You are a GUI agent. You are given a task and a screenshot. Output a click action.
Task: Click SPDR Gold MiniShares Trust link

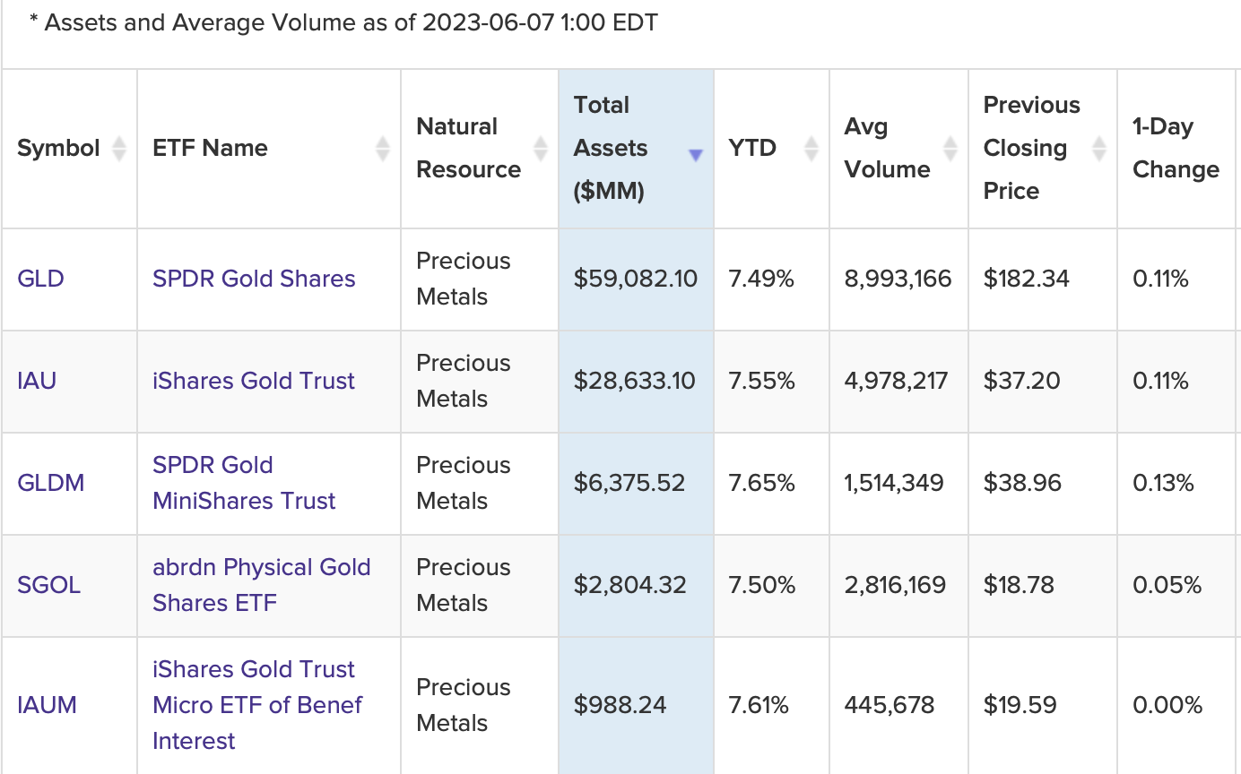click(244, 483)
